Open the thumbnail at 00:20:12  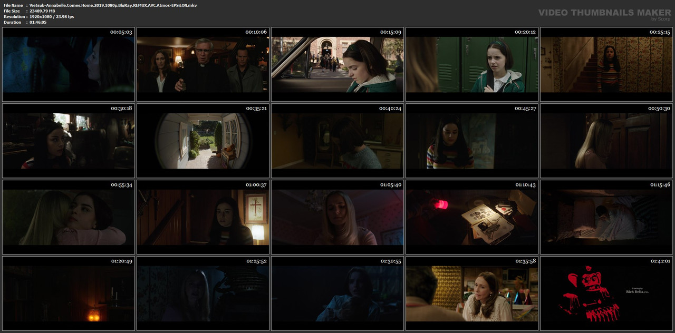tap(472, 64)
